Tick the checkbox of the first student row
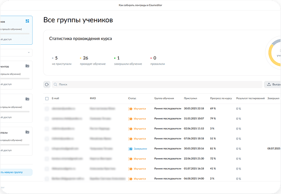 (x=47, y=109)
